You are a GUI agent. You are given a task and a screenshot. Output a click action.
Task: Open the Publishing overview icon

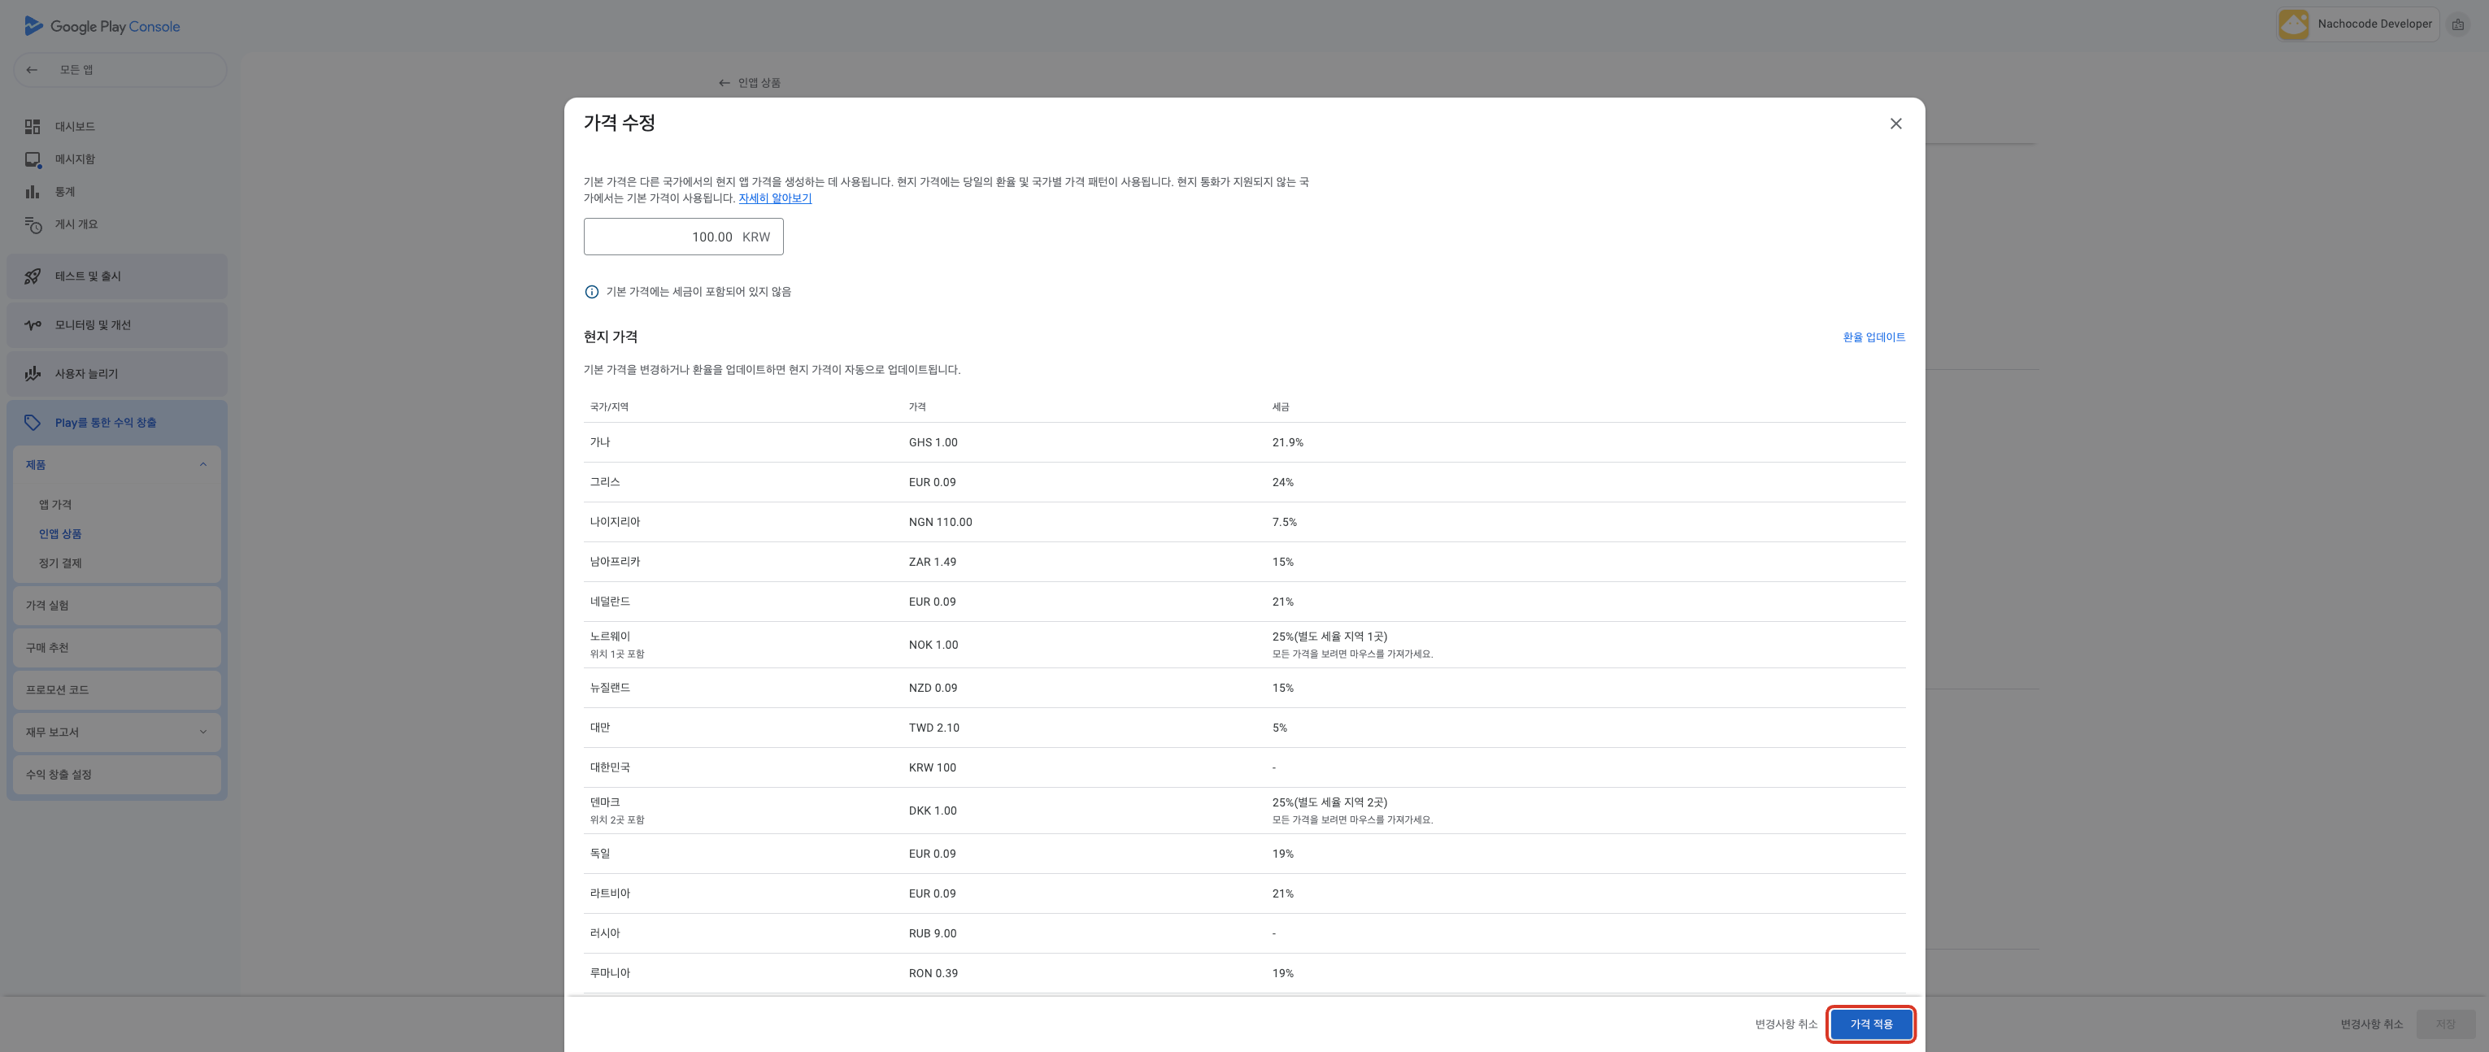tap(33, 225)
